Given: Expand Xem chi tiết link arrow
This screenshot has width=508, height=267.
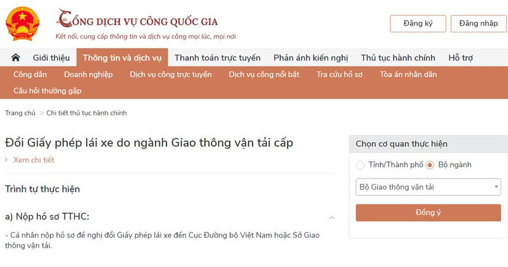Looking at the screenshot, I should pos(6,160).
